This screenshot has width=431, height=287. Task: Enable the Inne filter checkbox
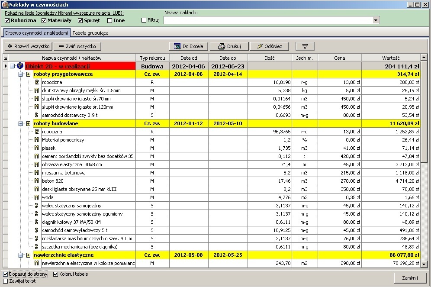pos(109,21)
